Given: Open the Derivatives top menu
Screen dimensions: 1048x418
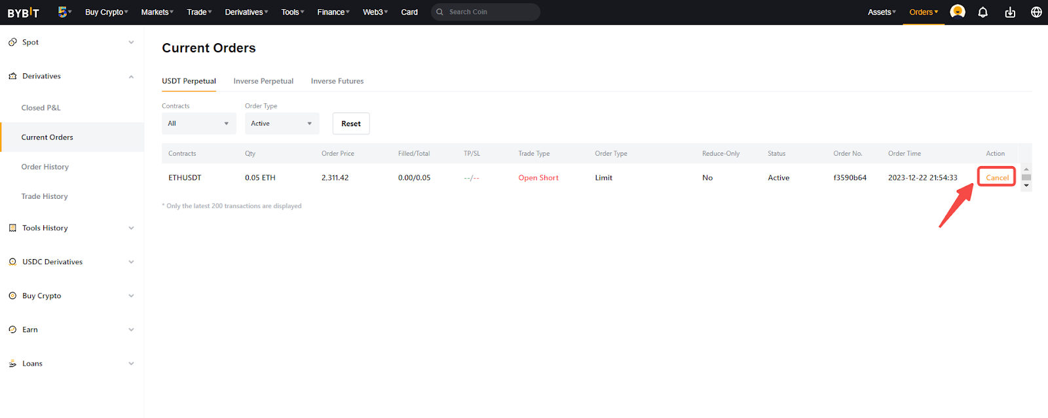Looking at the screenshot, I should (x=246, y=12).
